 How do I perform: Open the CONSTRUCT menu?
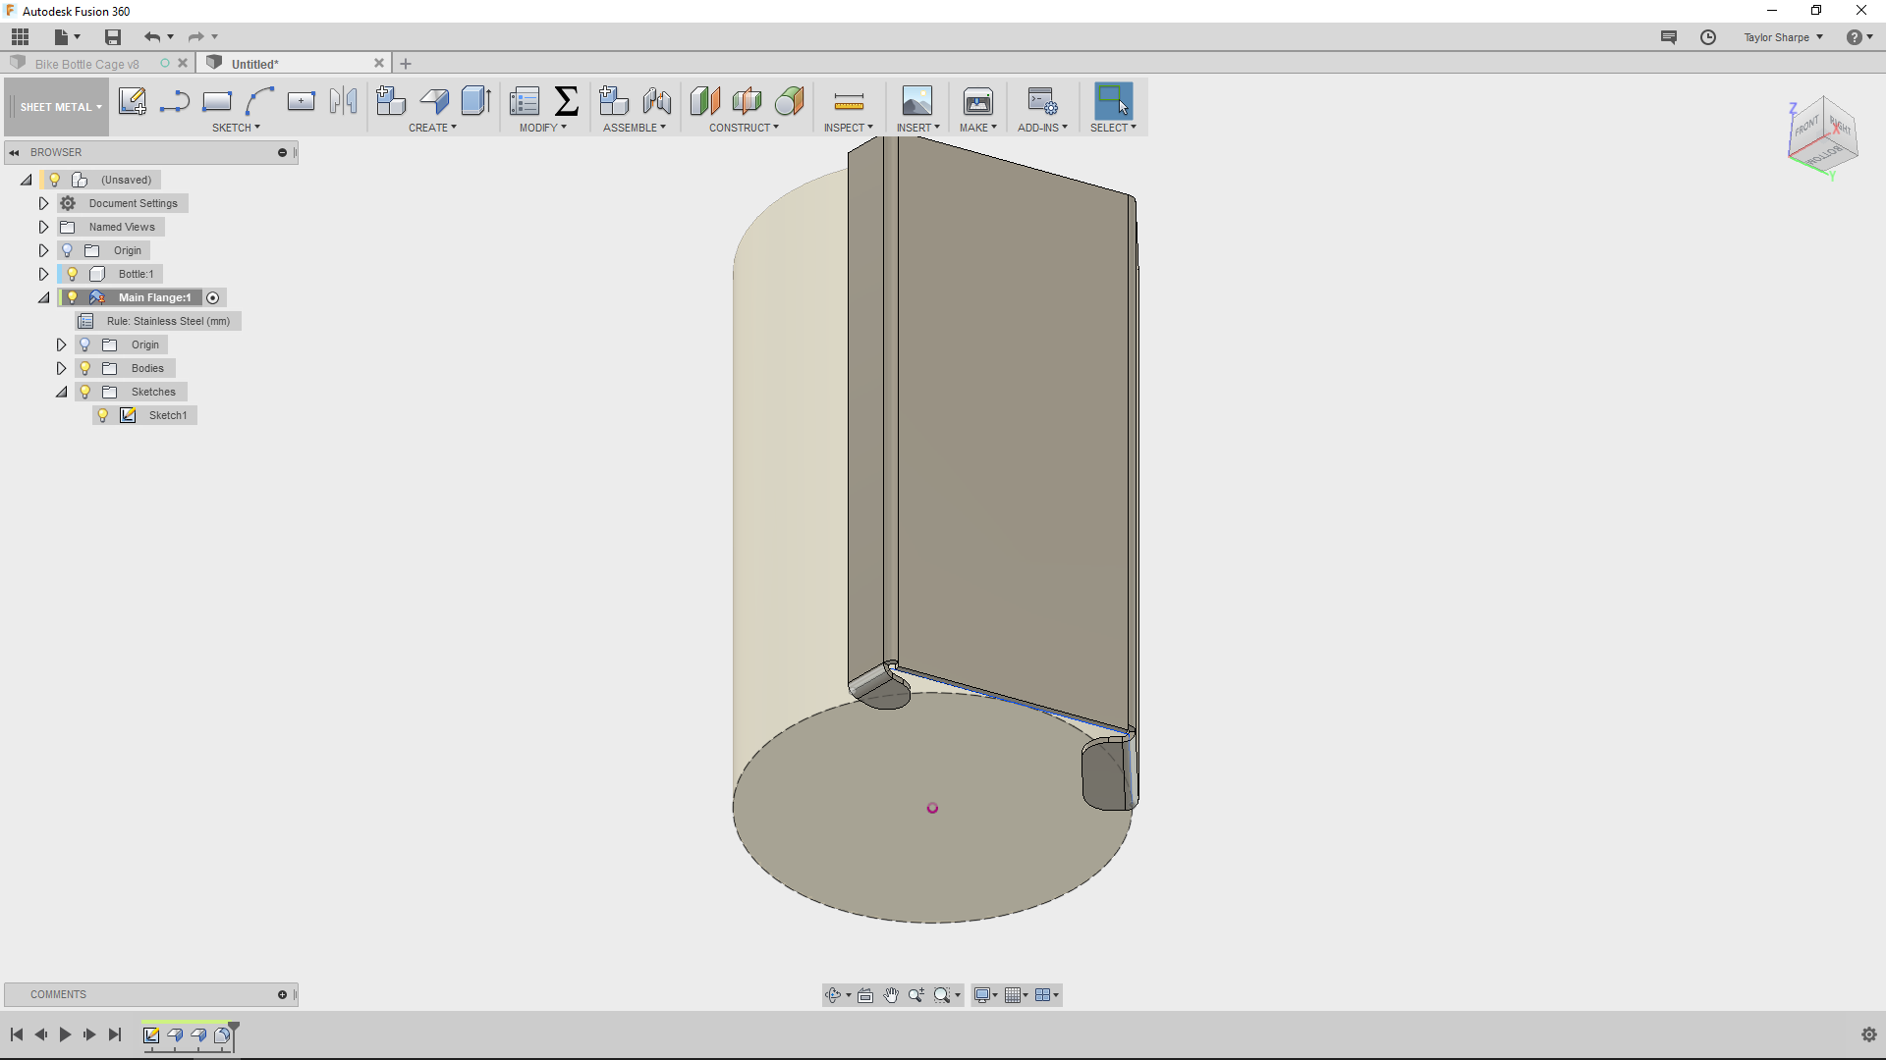tap(744, 128)
